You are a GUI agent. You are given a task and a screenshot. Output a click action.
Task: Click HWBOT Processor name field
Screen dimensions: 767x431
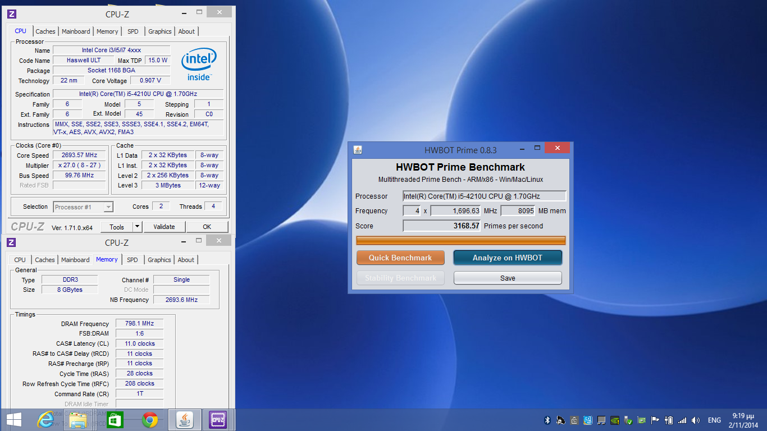click(485, 196)
